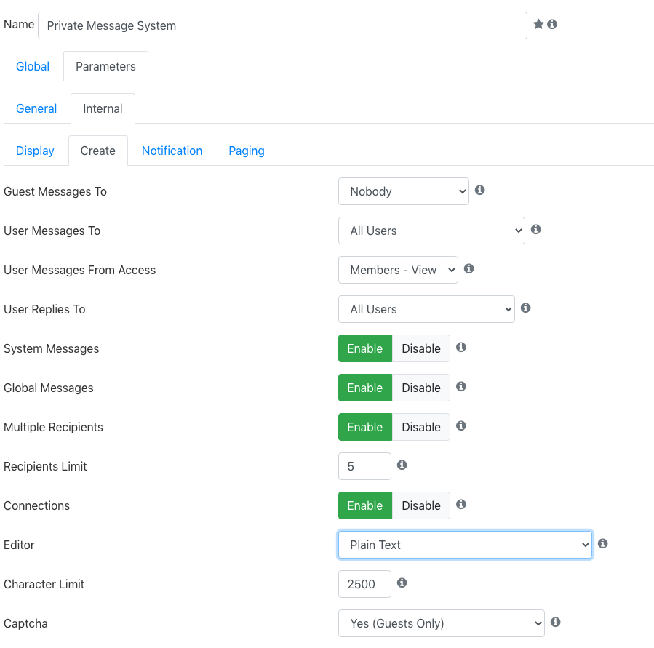Disable System Messages
654x648 pixels.
click(421, 348)
